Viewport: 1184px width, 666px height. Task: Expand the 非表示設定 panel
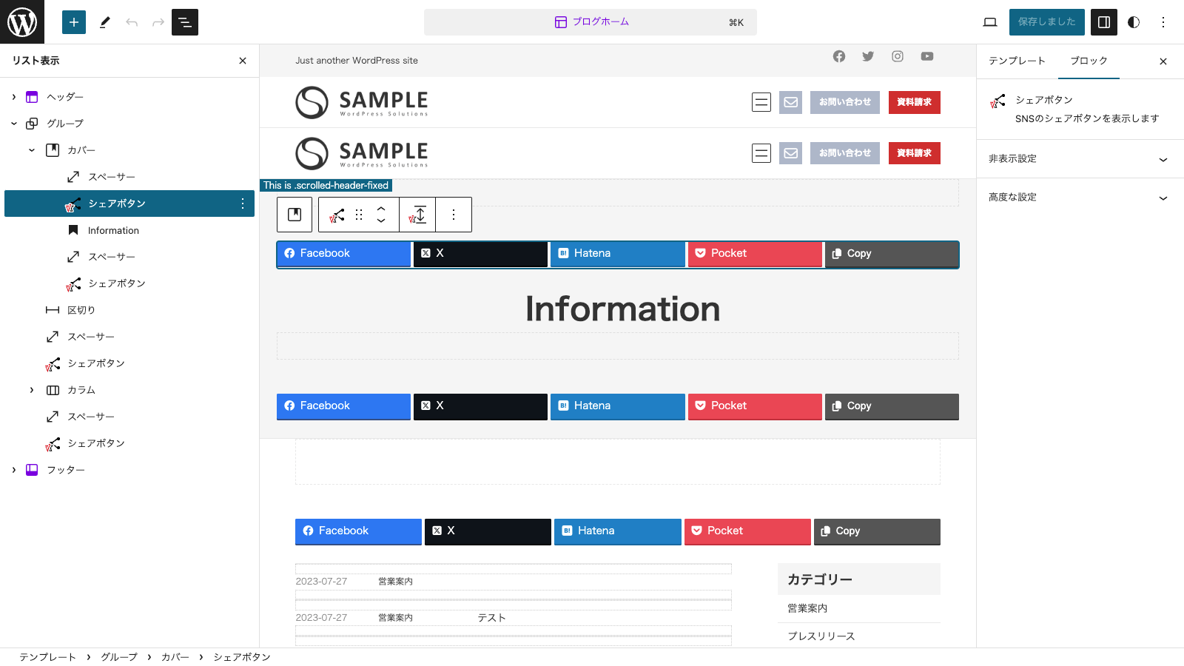pos(1080,159)
